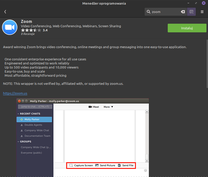Click the Meet camera icon in screenshot
Image resolution: width=208 pixels, height=177 pixels.
(x=90, y=107)
